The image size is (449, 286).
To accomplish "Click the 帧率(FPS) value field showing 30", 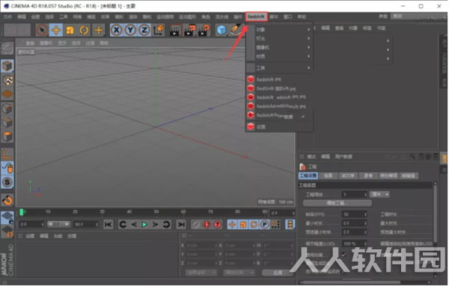I will click(x=355, y=214).
